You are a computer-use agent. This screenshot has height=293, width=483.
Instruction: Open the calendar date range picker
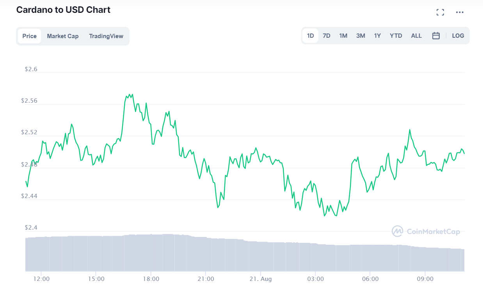pyautogui.click(x=436, y=35)
